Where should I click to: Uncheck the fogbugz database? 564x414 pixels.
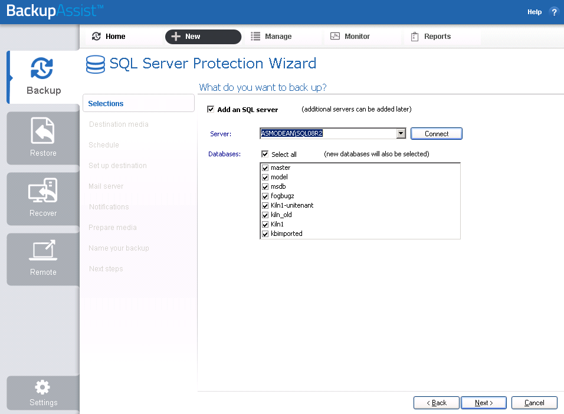[x=265, y=196]
